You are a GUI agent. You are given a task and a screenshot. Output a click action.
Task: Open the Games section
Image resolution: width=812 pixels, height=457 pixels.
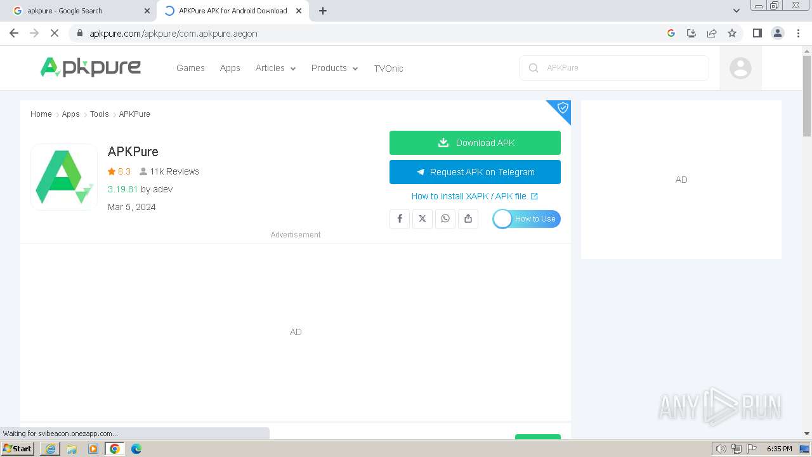(x=190, y=68)
